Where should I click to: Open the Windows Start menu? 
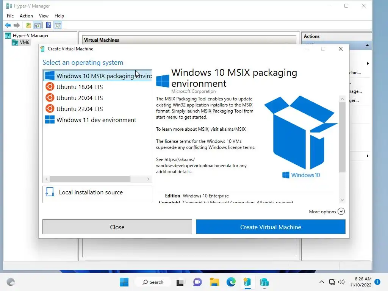tap(124, 282)
